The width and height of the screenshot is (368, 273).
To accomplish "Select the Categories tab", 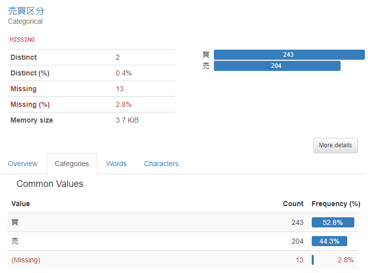I will tap(72, 164).
